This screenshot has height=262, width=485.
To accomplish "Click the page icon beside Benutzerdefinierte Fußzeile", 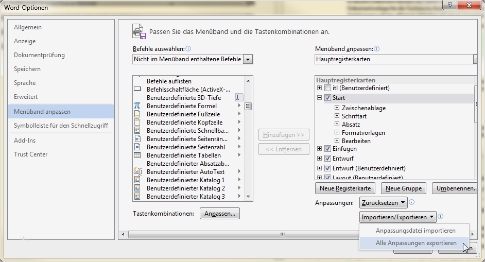I will (x=137, y=114).
